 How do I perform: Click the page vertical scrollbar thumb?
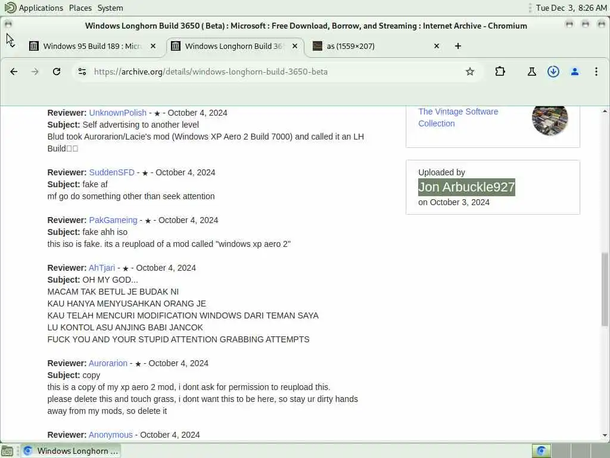coord(605,289)
